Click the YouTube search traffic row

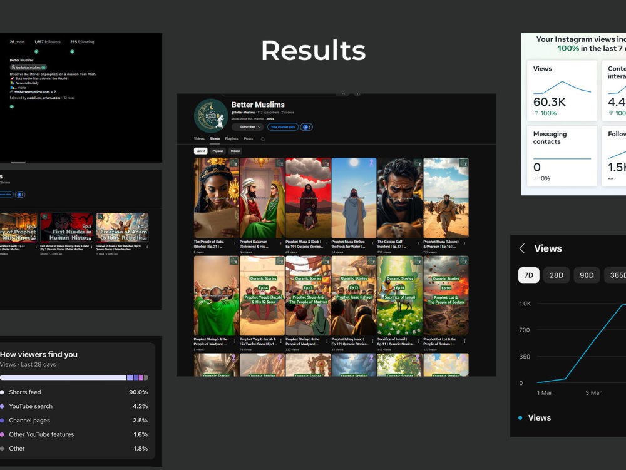[x=74, y=406]
